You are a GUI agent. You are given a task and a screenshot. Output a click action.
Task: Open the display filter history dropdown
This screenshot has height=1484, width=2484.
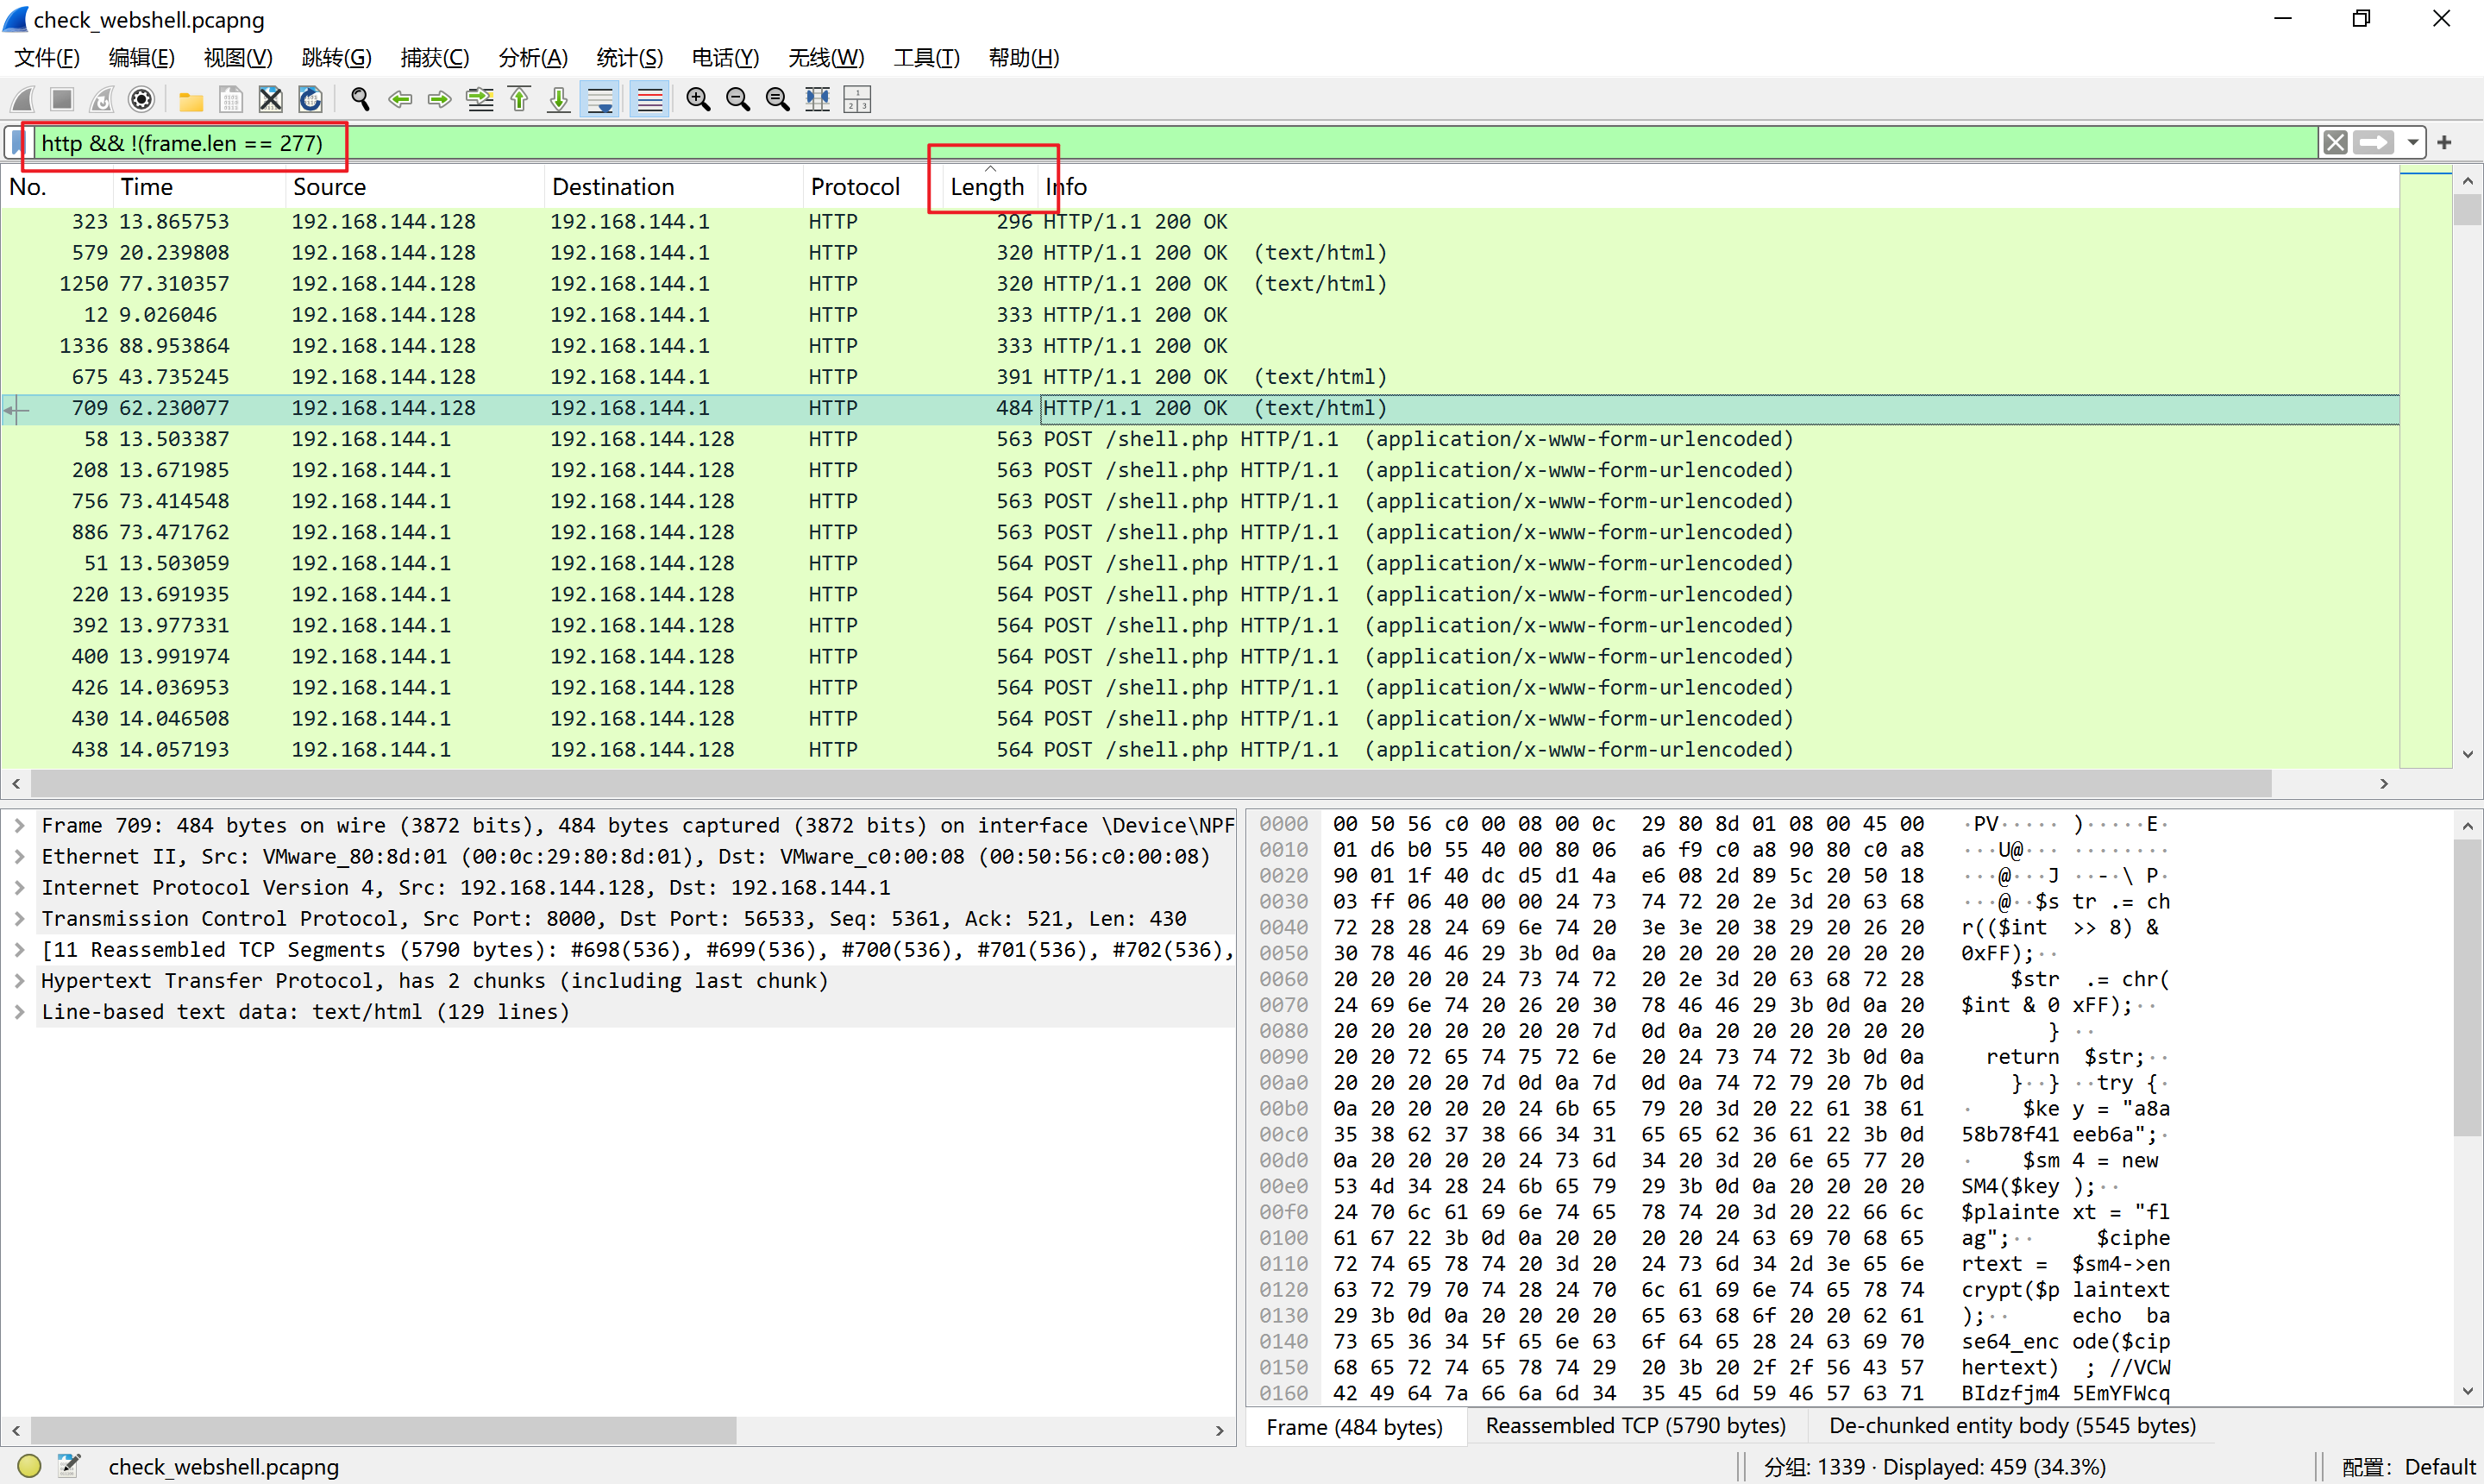pyautogui.click(x=2413, y=143)
